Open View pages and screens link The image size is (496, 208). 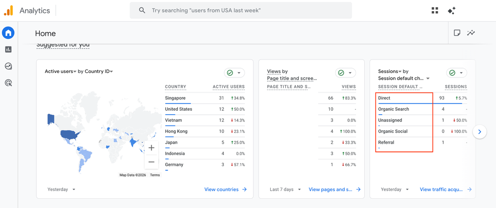click(x=335, y=189)
